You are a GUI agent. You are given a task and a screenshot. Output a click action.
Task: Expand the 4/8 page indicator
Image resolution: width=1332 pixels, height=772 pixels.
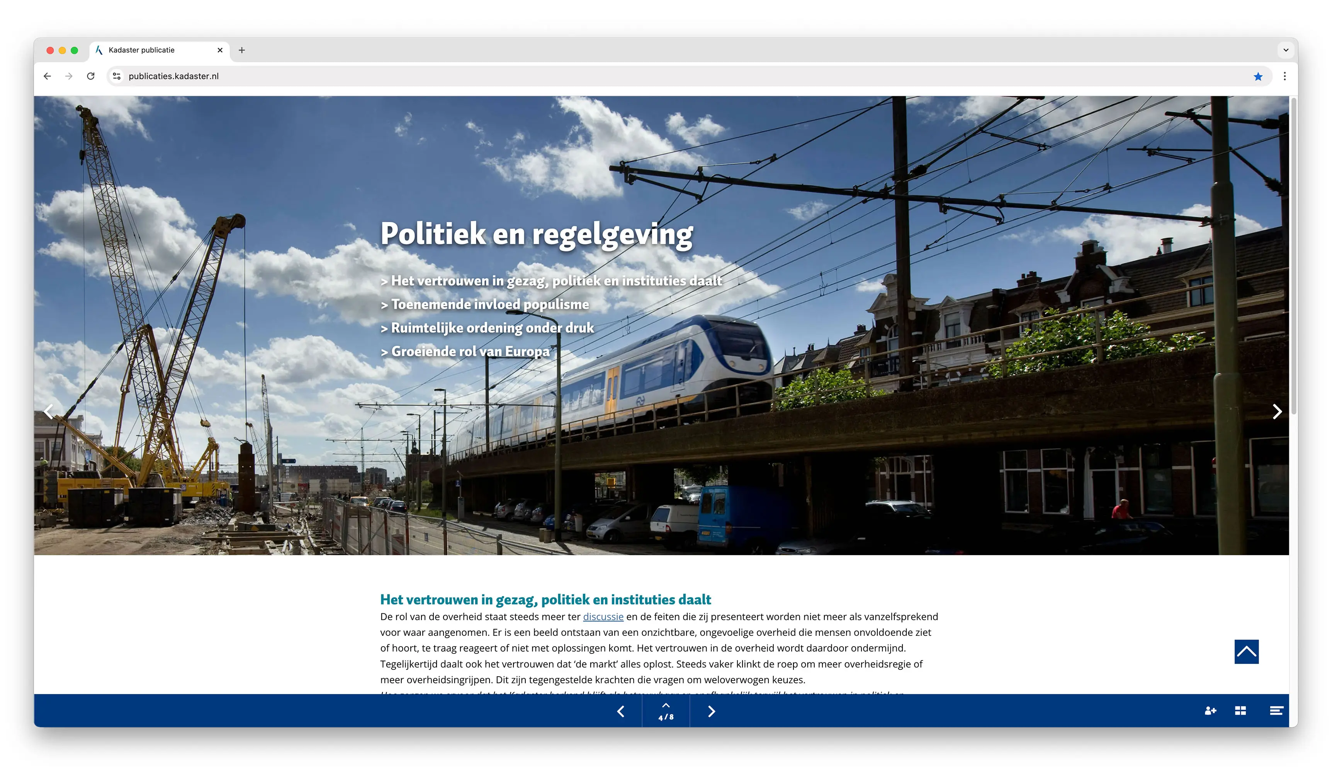point(666,711)
